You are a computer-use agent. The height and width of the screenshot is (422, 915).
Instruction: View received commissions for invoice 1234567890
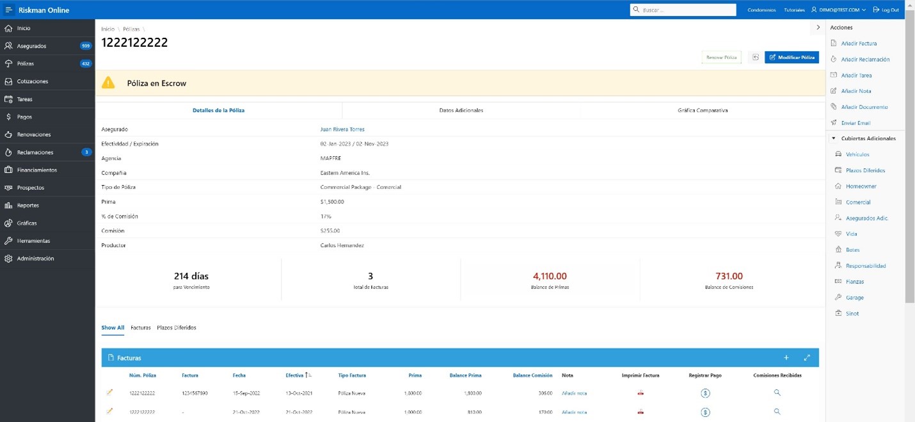(777, 393)
